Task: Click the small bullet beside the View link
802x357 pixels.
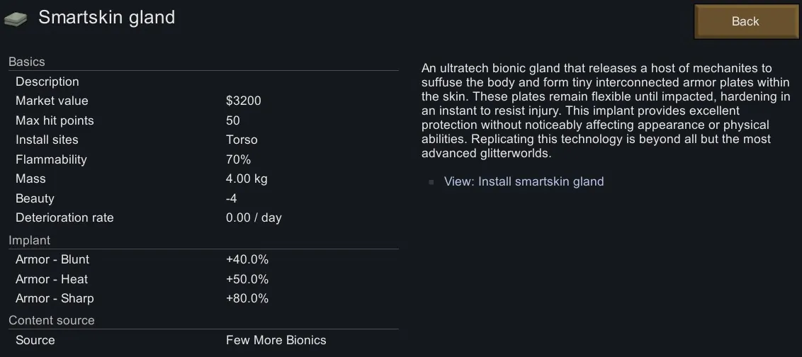Action: 431,182
